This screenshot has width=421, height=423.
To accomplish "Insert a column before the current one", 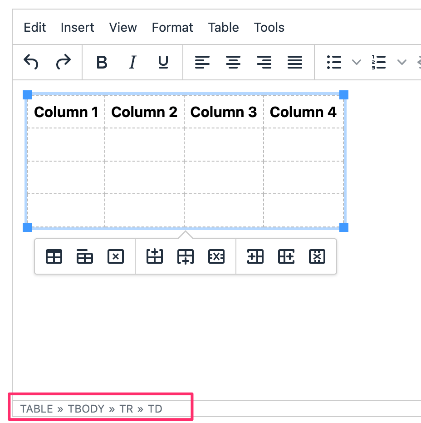I will click(255, 256).
